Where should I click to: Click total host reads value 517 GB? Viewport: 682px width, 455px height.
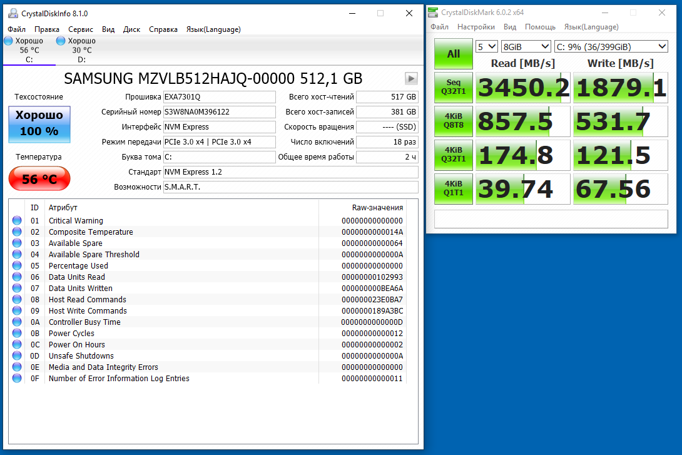click(387, 96)
